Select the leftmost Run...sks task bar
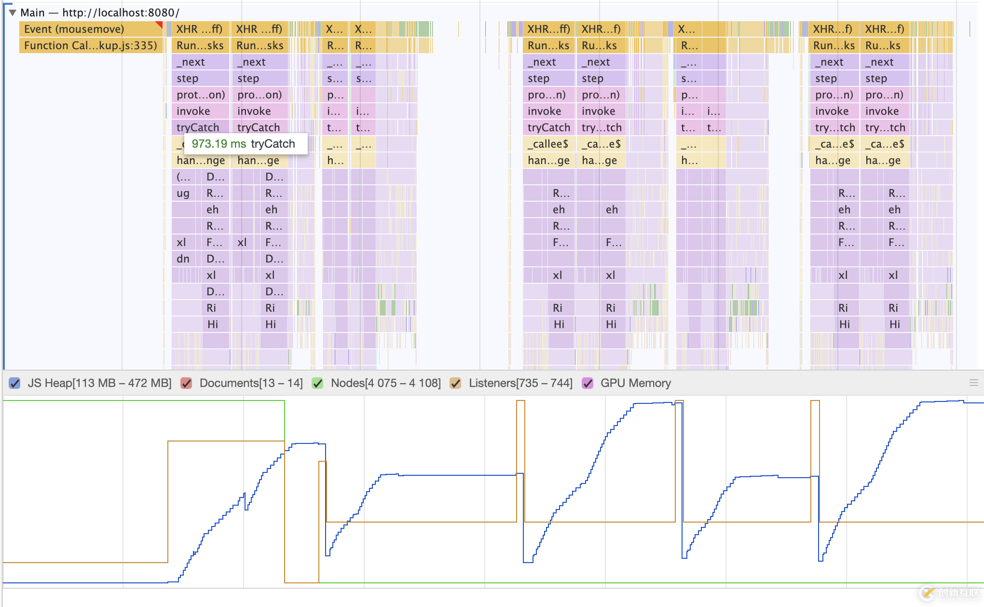The width and height of the screenshot is (984, 607). pos(200,45)
